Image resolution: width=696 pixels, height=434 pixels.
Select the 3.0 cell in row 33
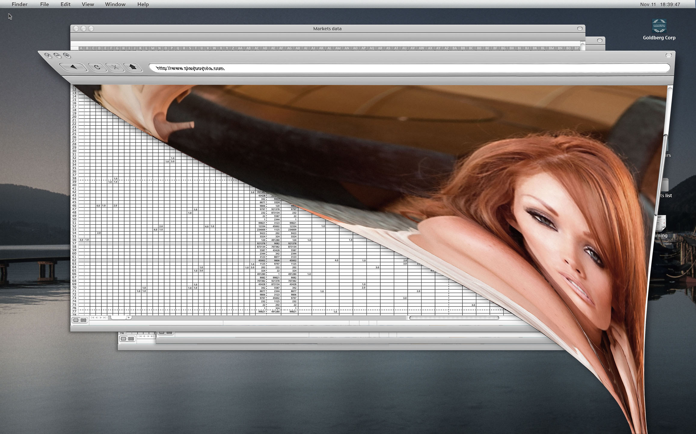173,161
